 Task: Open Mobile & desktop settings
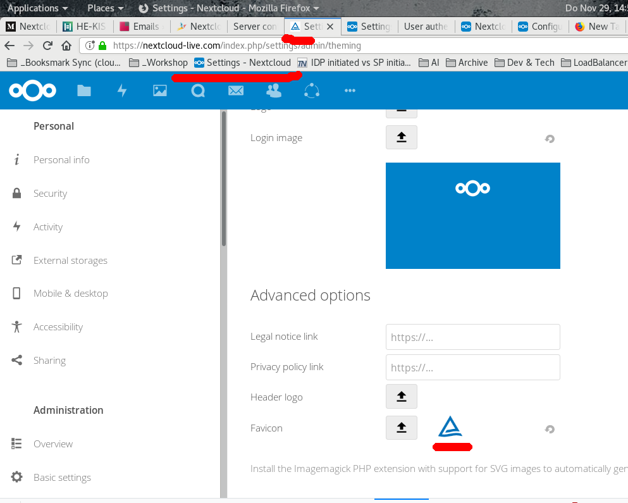70,294
